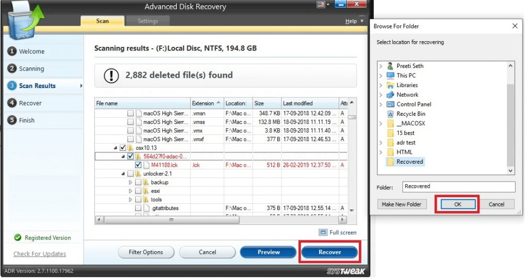This screenshot has height=279, width=528.
Task: Check the .vmsn file checkbox
Action: 130,113
